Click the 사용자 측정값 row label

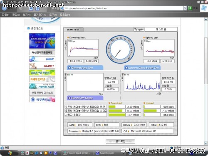point(86,115)
